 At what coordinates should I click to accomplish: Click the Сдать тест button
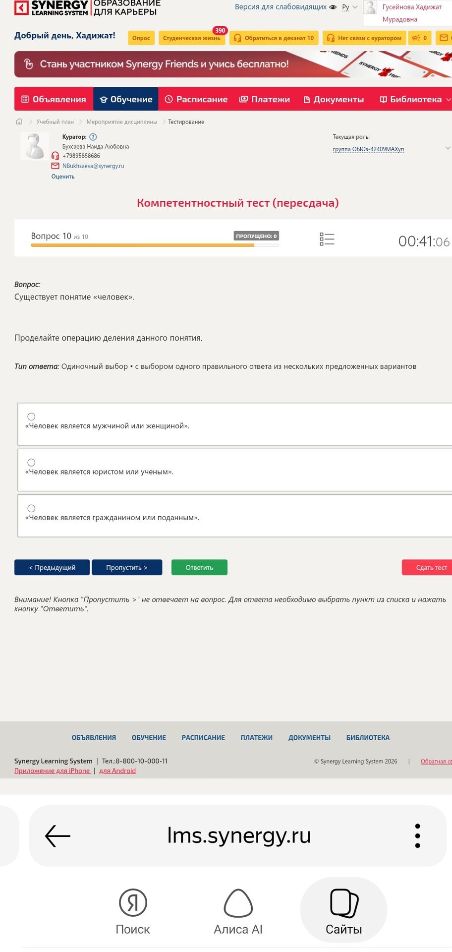[x=427, y=567]
